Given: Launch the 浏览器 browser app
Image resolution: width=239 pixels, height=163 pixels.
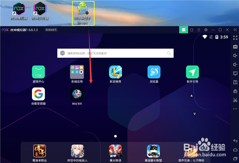Looking at the screenshot, I should point(154,72).
